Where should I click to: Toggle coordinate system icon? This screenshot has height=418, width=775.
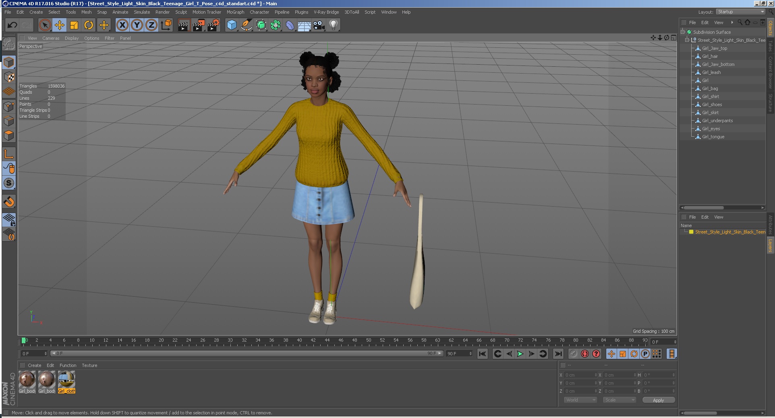pyautogui.click(x=166, y=25)
